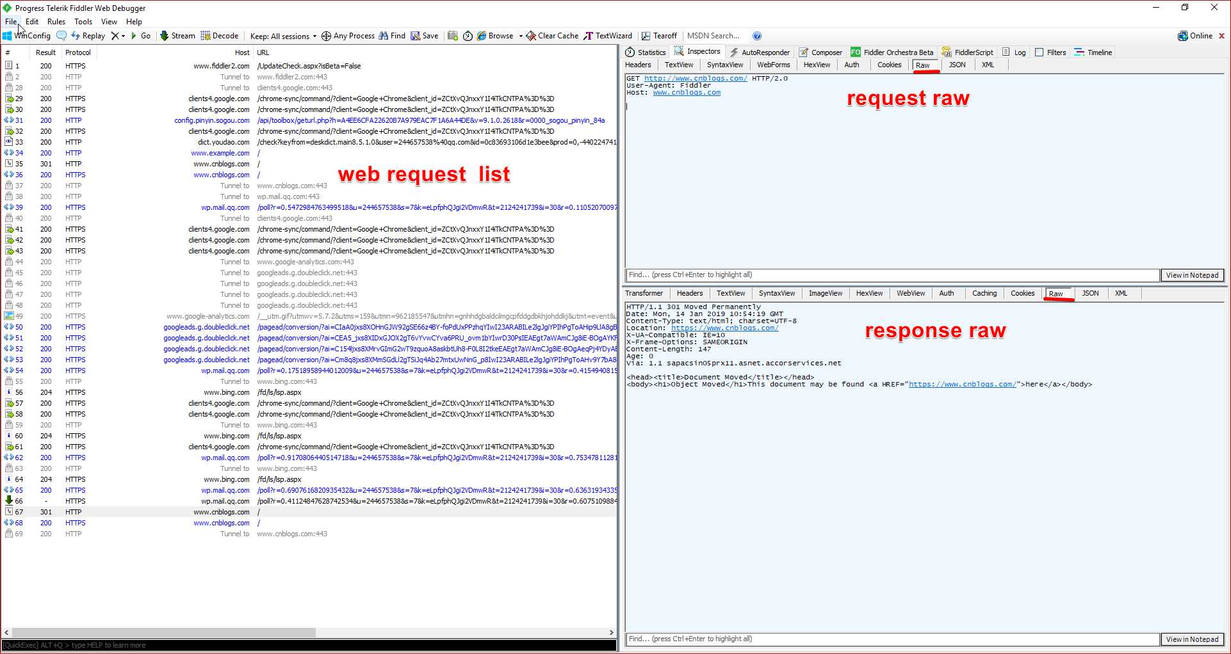Viewport: 1231px width, 654px height.
Task: Toggle the Filters tab checkbox
Action: pyautogui.click(x=1039, y=52)
